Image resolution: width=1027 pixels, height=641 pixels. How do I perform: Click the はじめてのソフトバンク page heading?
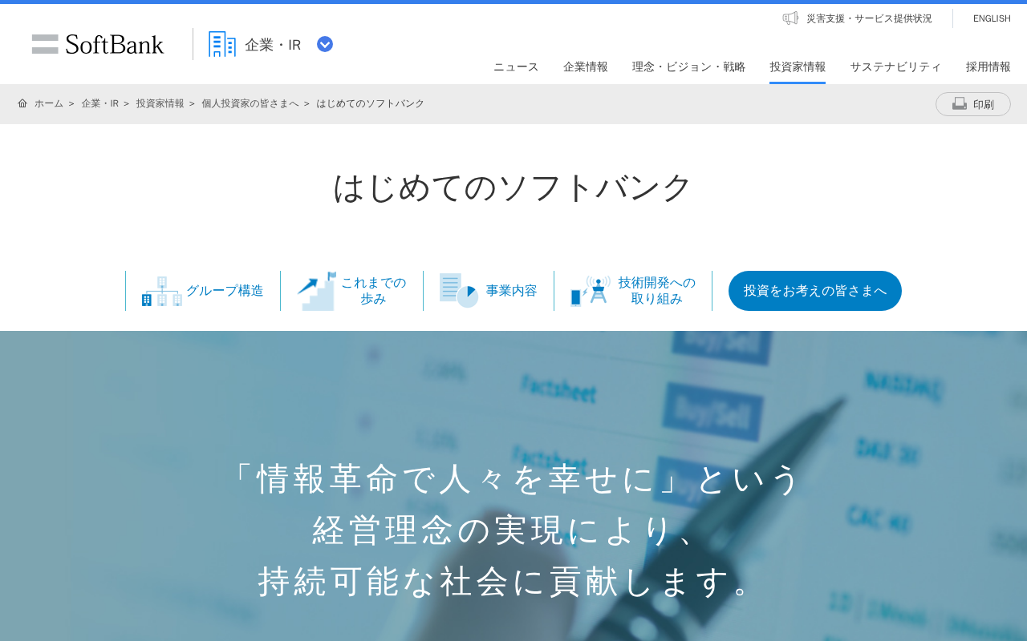(x=513, y=187)
